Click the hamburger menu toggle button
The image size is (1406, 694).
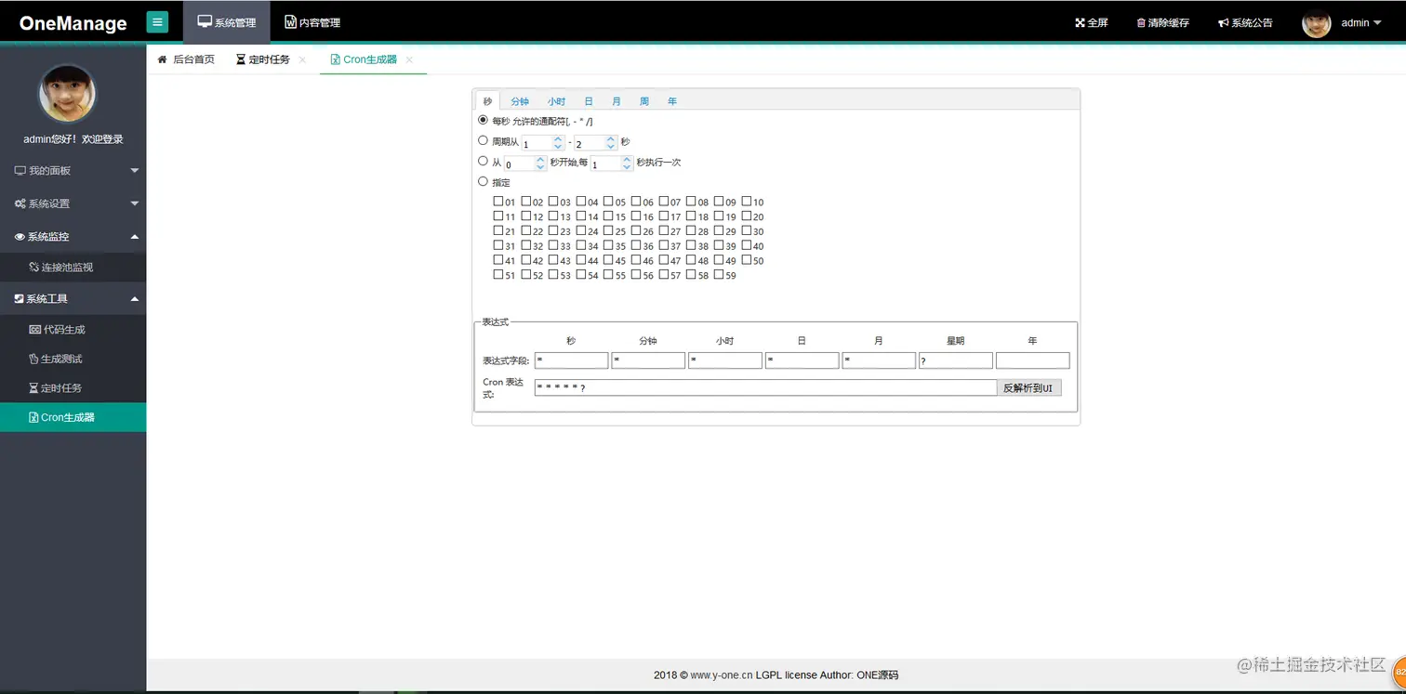[157, 20]
